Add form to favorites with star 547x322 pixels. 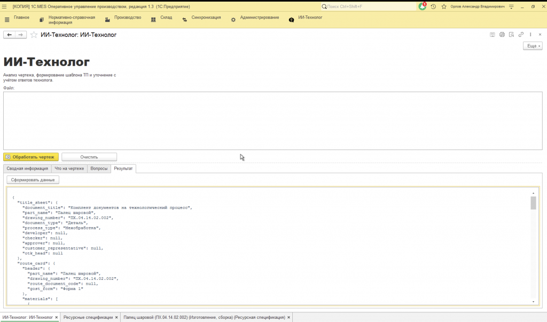34,35
